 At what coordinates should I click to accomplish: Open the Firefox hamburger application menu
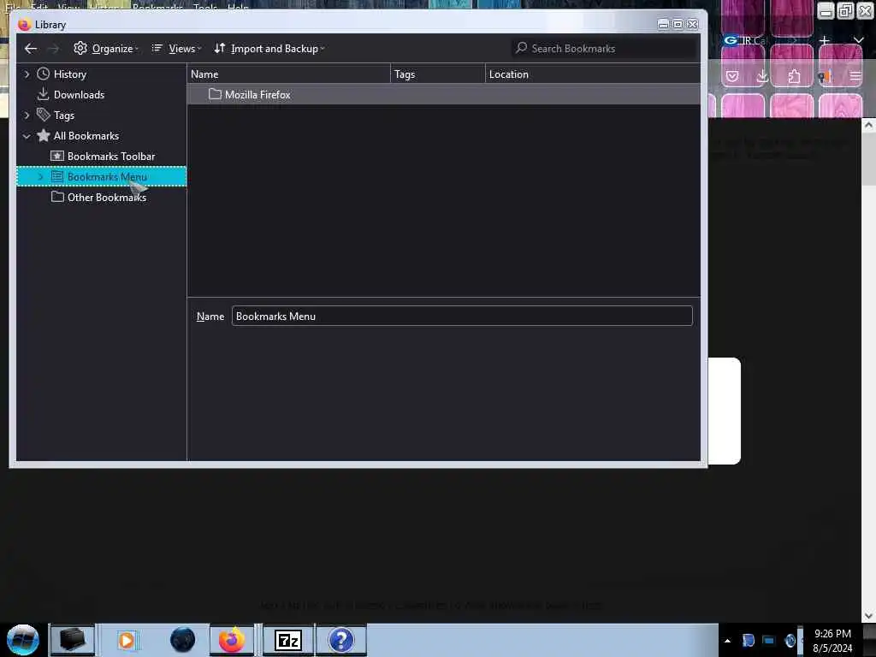point(855,76)
